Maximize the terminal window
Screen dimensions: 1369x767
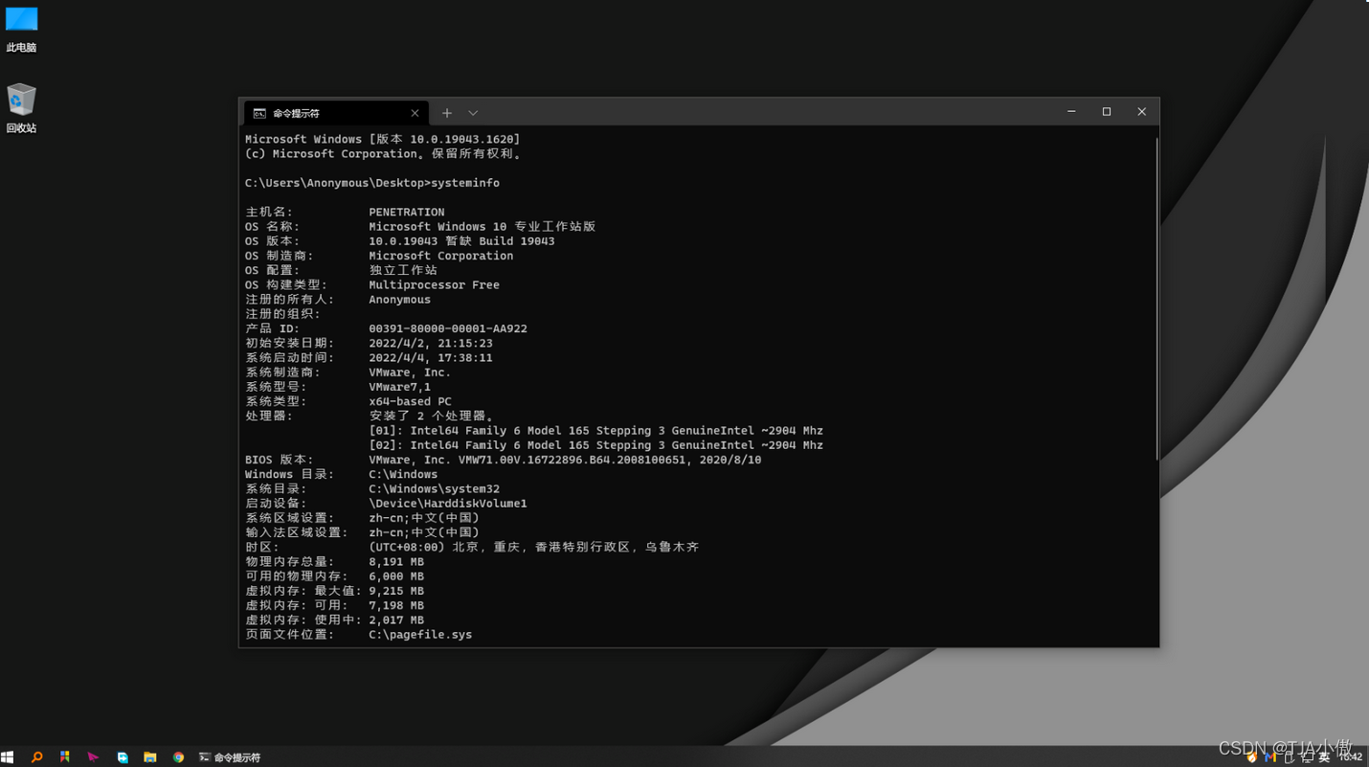[1107, 112]
